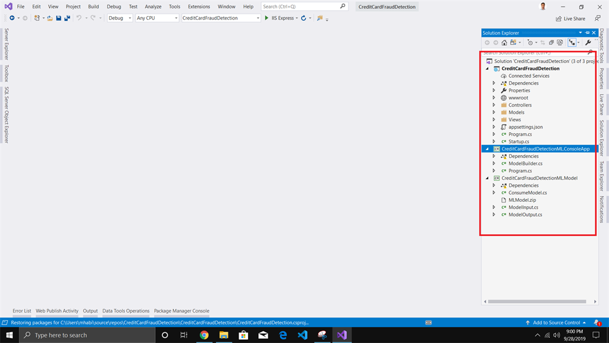Image resolution: width=609 pixels, height=343 pixels.
Task: Select the Views folder
Action: pos(514,120)
